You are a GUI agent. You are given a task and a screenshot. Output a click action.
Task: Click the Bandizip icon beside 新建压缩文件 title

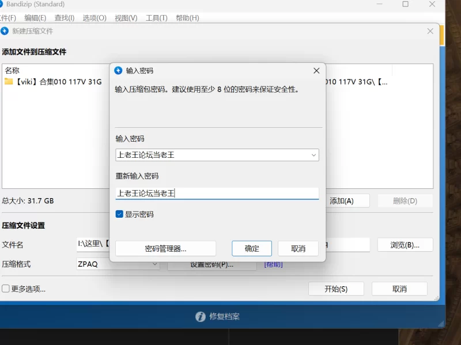pyautogui.click(x=4, y=31)
